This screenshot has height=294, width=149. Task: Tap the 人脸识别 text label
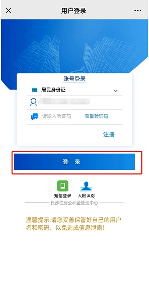pyautogui.click(x=86, y=196)
